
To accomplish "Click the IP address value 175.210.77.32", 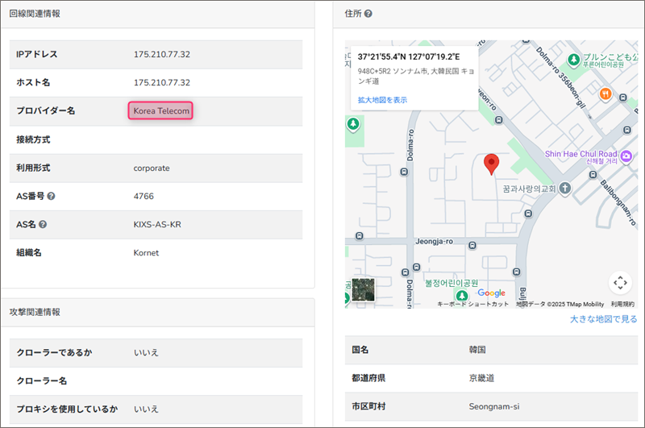I will [x=161, y=54].
